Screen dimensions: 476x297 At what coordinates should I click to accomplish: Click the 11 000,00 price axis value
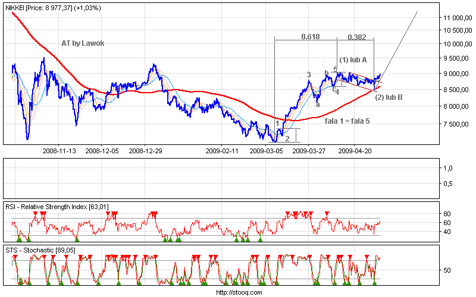tap(458, 18)
